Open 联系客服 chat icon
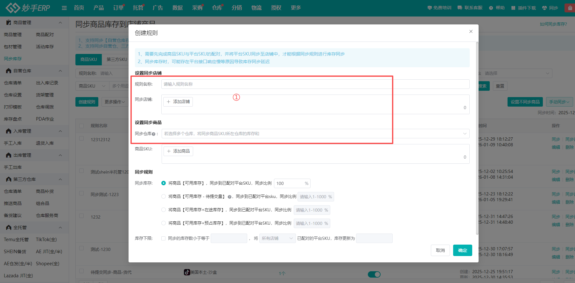 (460, 8)
